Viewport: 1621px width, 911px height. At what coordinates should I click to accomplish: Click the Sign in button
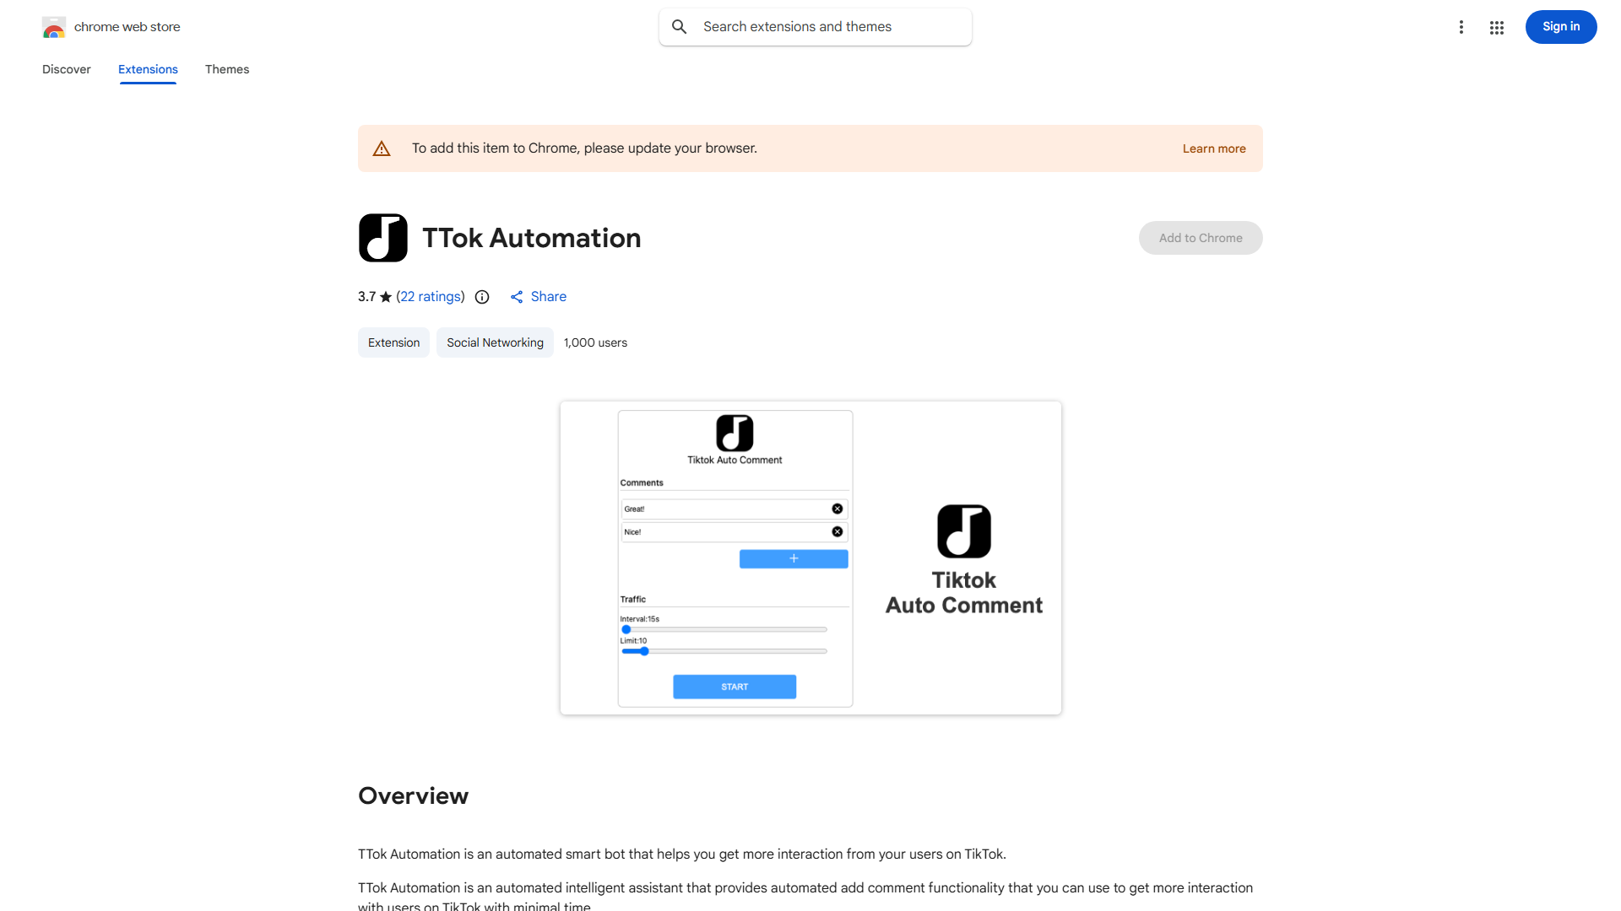pos(1560,26)
